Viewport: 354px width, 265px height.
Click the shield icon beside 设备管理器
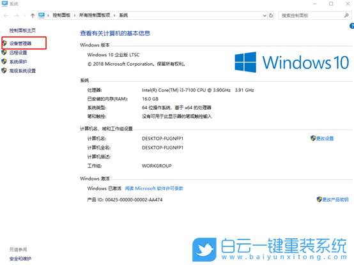coord(4,43)
